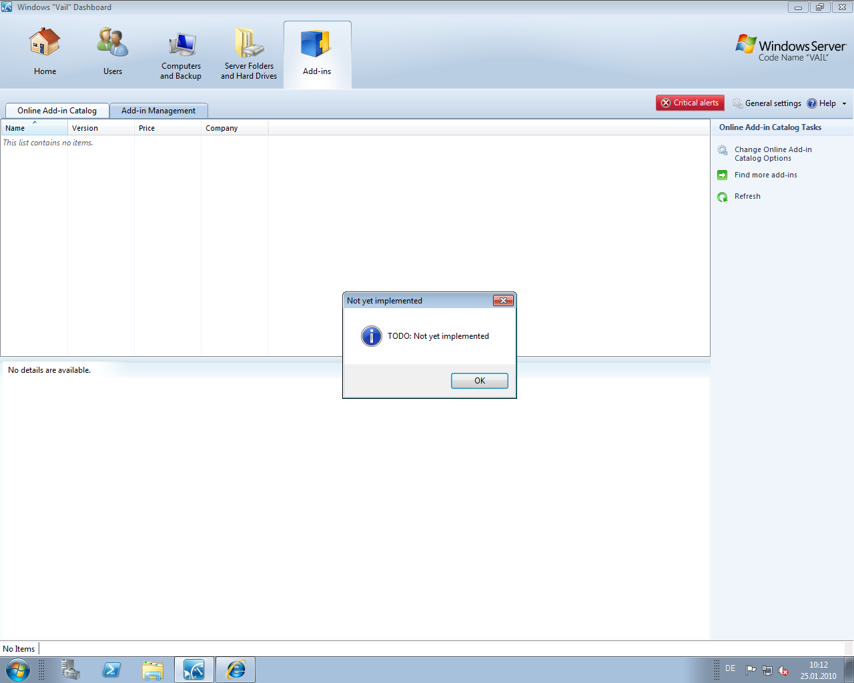Open the Home section
854x683 pixels.
(x=45, y=52)
